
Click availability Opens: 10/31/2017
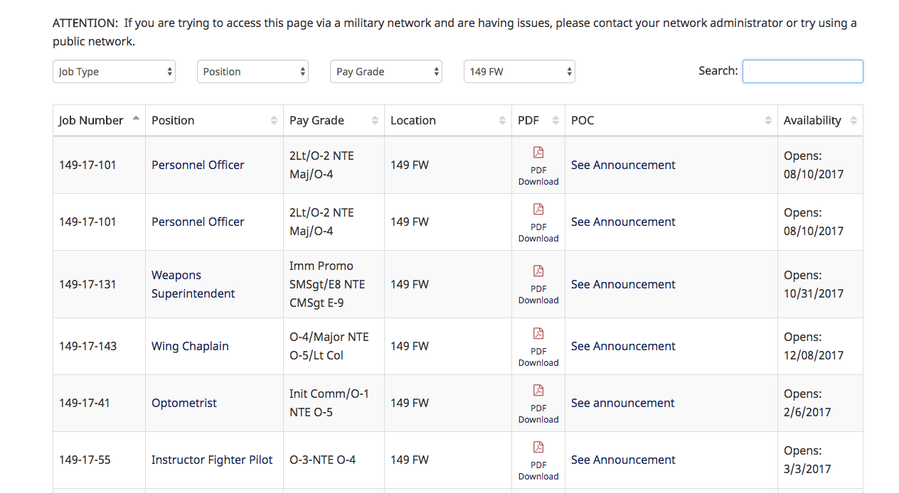pyautogui.click(x=820, y=284)
